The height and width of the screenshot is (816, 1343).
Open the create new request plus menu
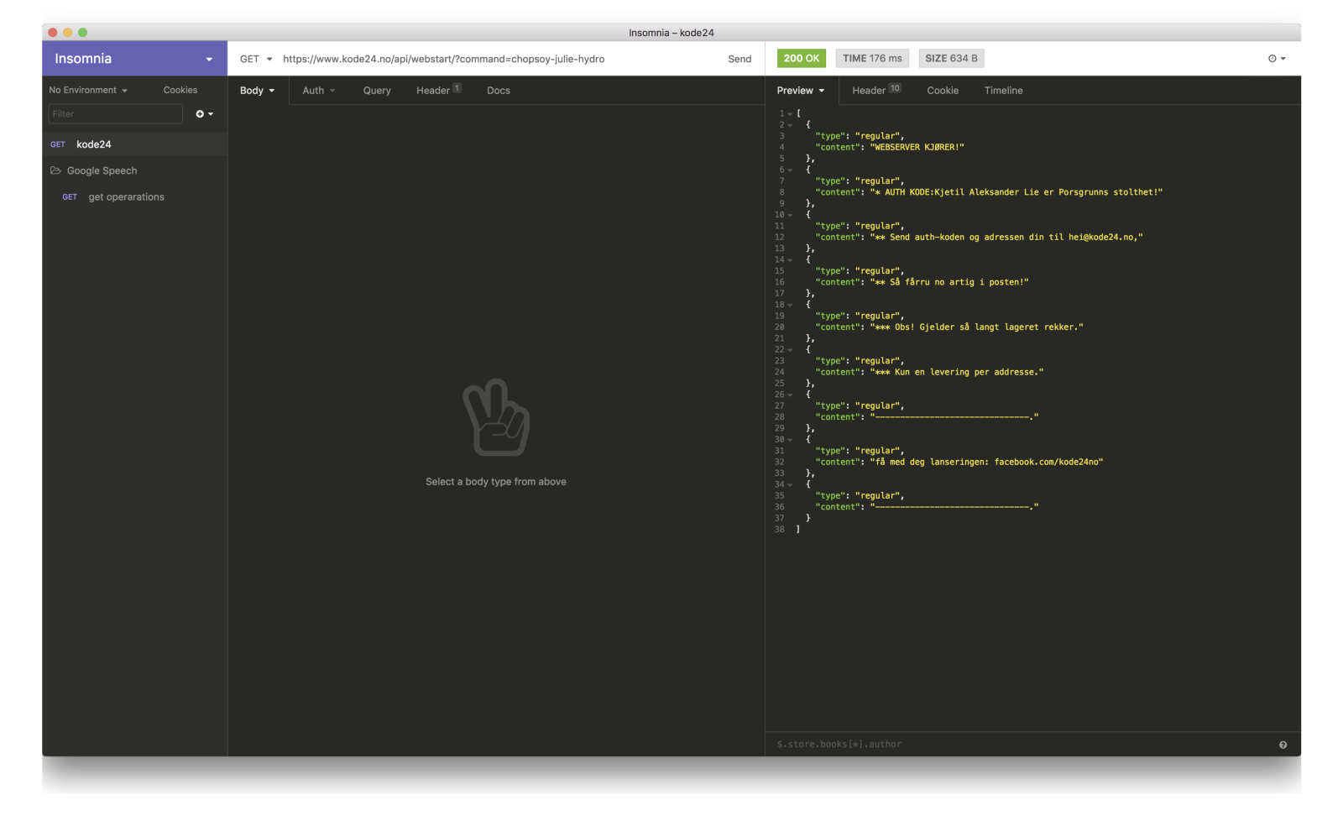tap(205, 114)
